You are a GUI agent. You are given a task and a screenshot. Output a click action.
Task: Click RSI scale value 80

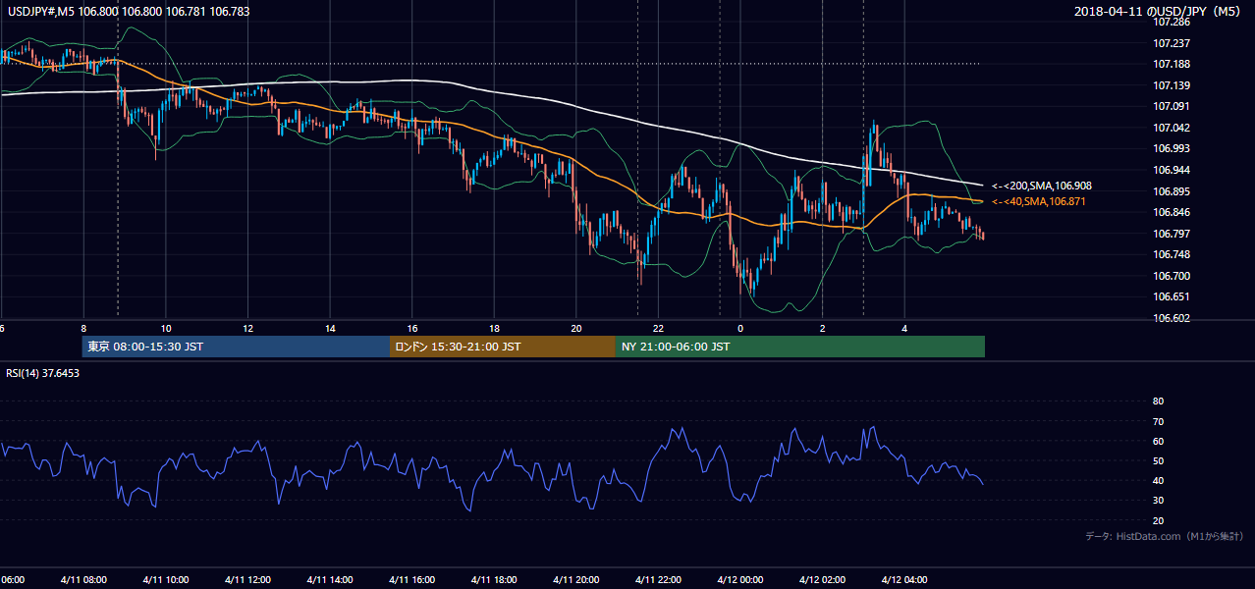pos(1158,402)
